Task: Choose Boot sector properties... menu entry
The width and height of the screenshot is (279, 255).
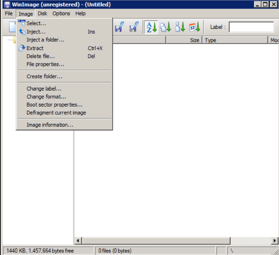Action: [x=64, y=105]
